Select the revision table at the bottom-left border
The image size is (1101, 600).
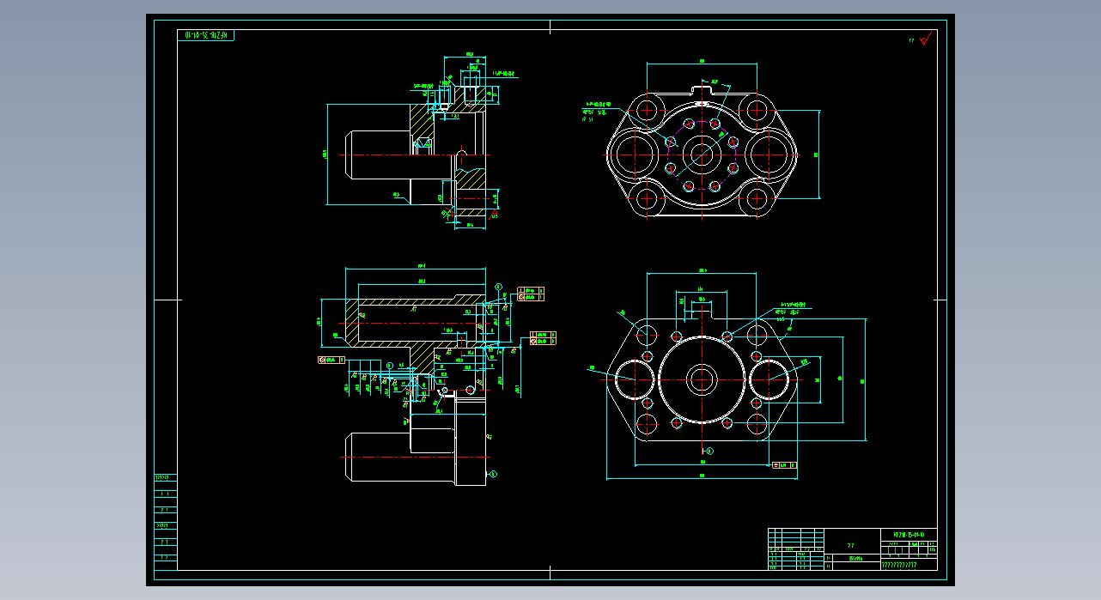(x=166, y=523)
